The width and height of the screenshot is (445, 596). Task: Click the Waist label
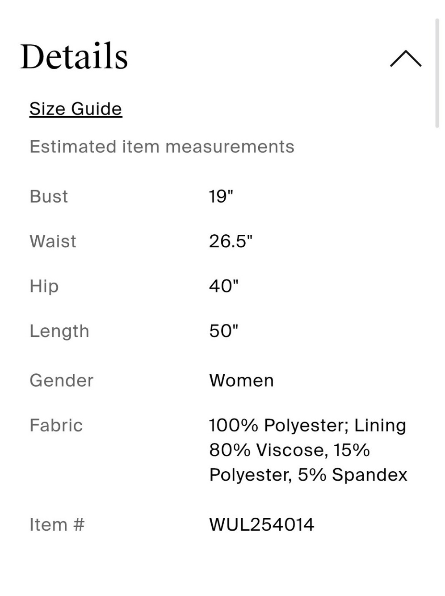click(53, 241)
